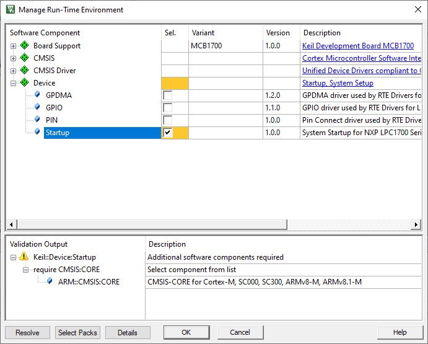The height and width of the screenshot is (344, 428).
Task: Tick the GPIO driver checkbox
Action: coord(167,108)
